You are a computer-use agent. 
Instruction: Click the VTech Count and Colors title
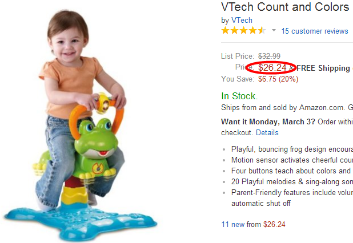(x=285, y=7)
